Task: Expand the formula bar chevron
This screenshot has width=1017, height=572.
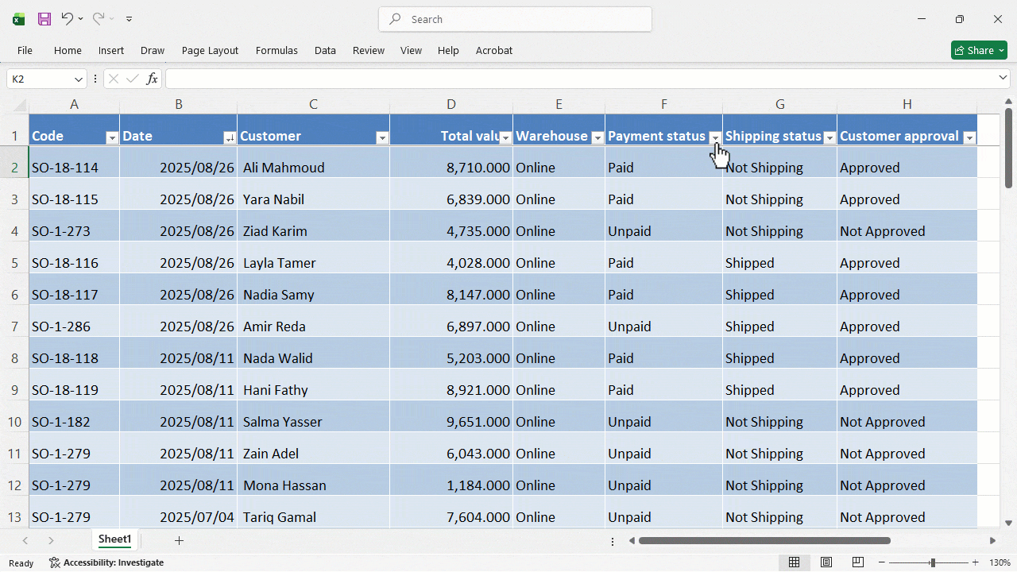Action: [1003, 78]
